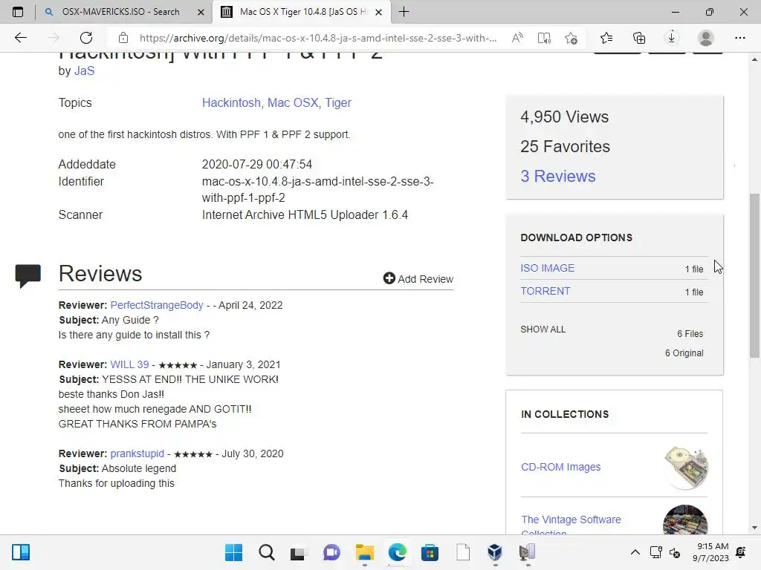Open Immersive Reader icon

click(x=544, y=38)
